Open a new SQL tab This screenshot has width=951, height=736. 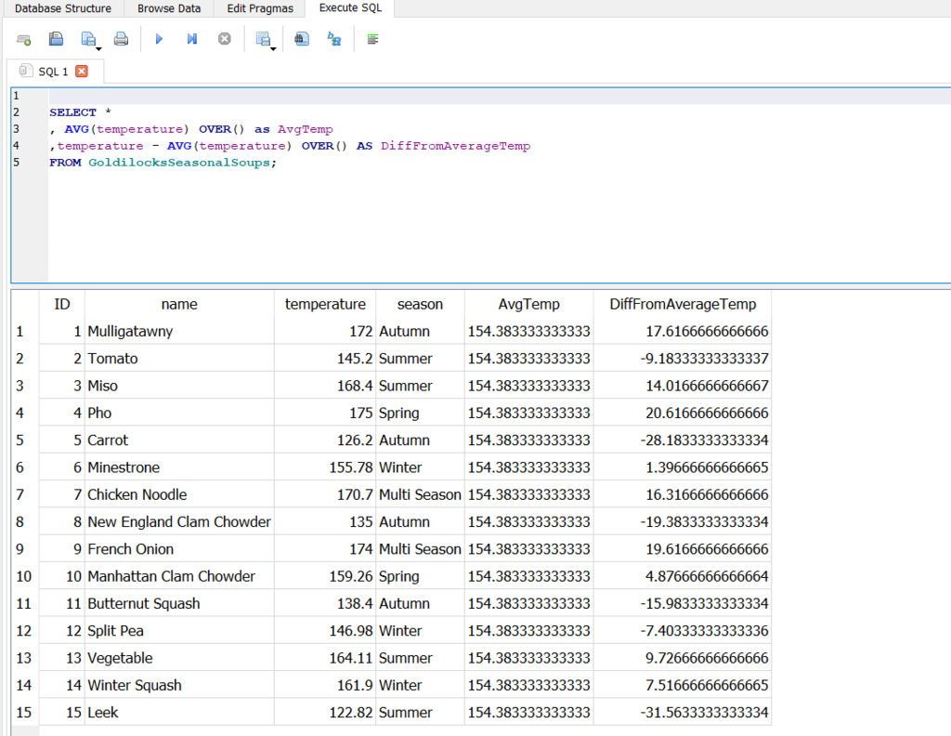pyautogui.click(x=21, y=38)
